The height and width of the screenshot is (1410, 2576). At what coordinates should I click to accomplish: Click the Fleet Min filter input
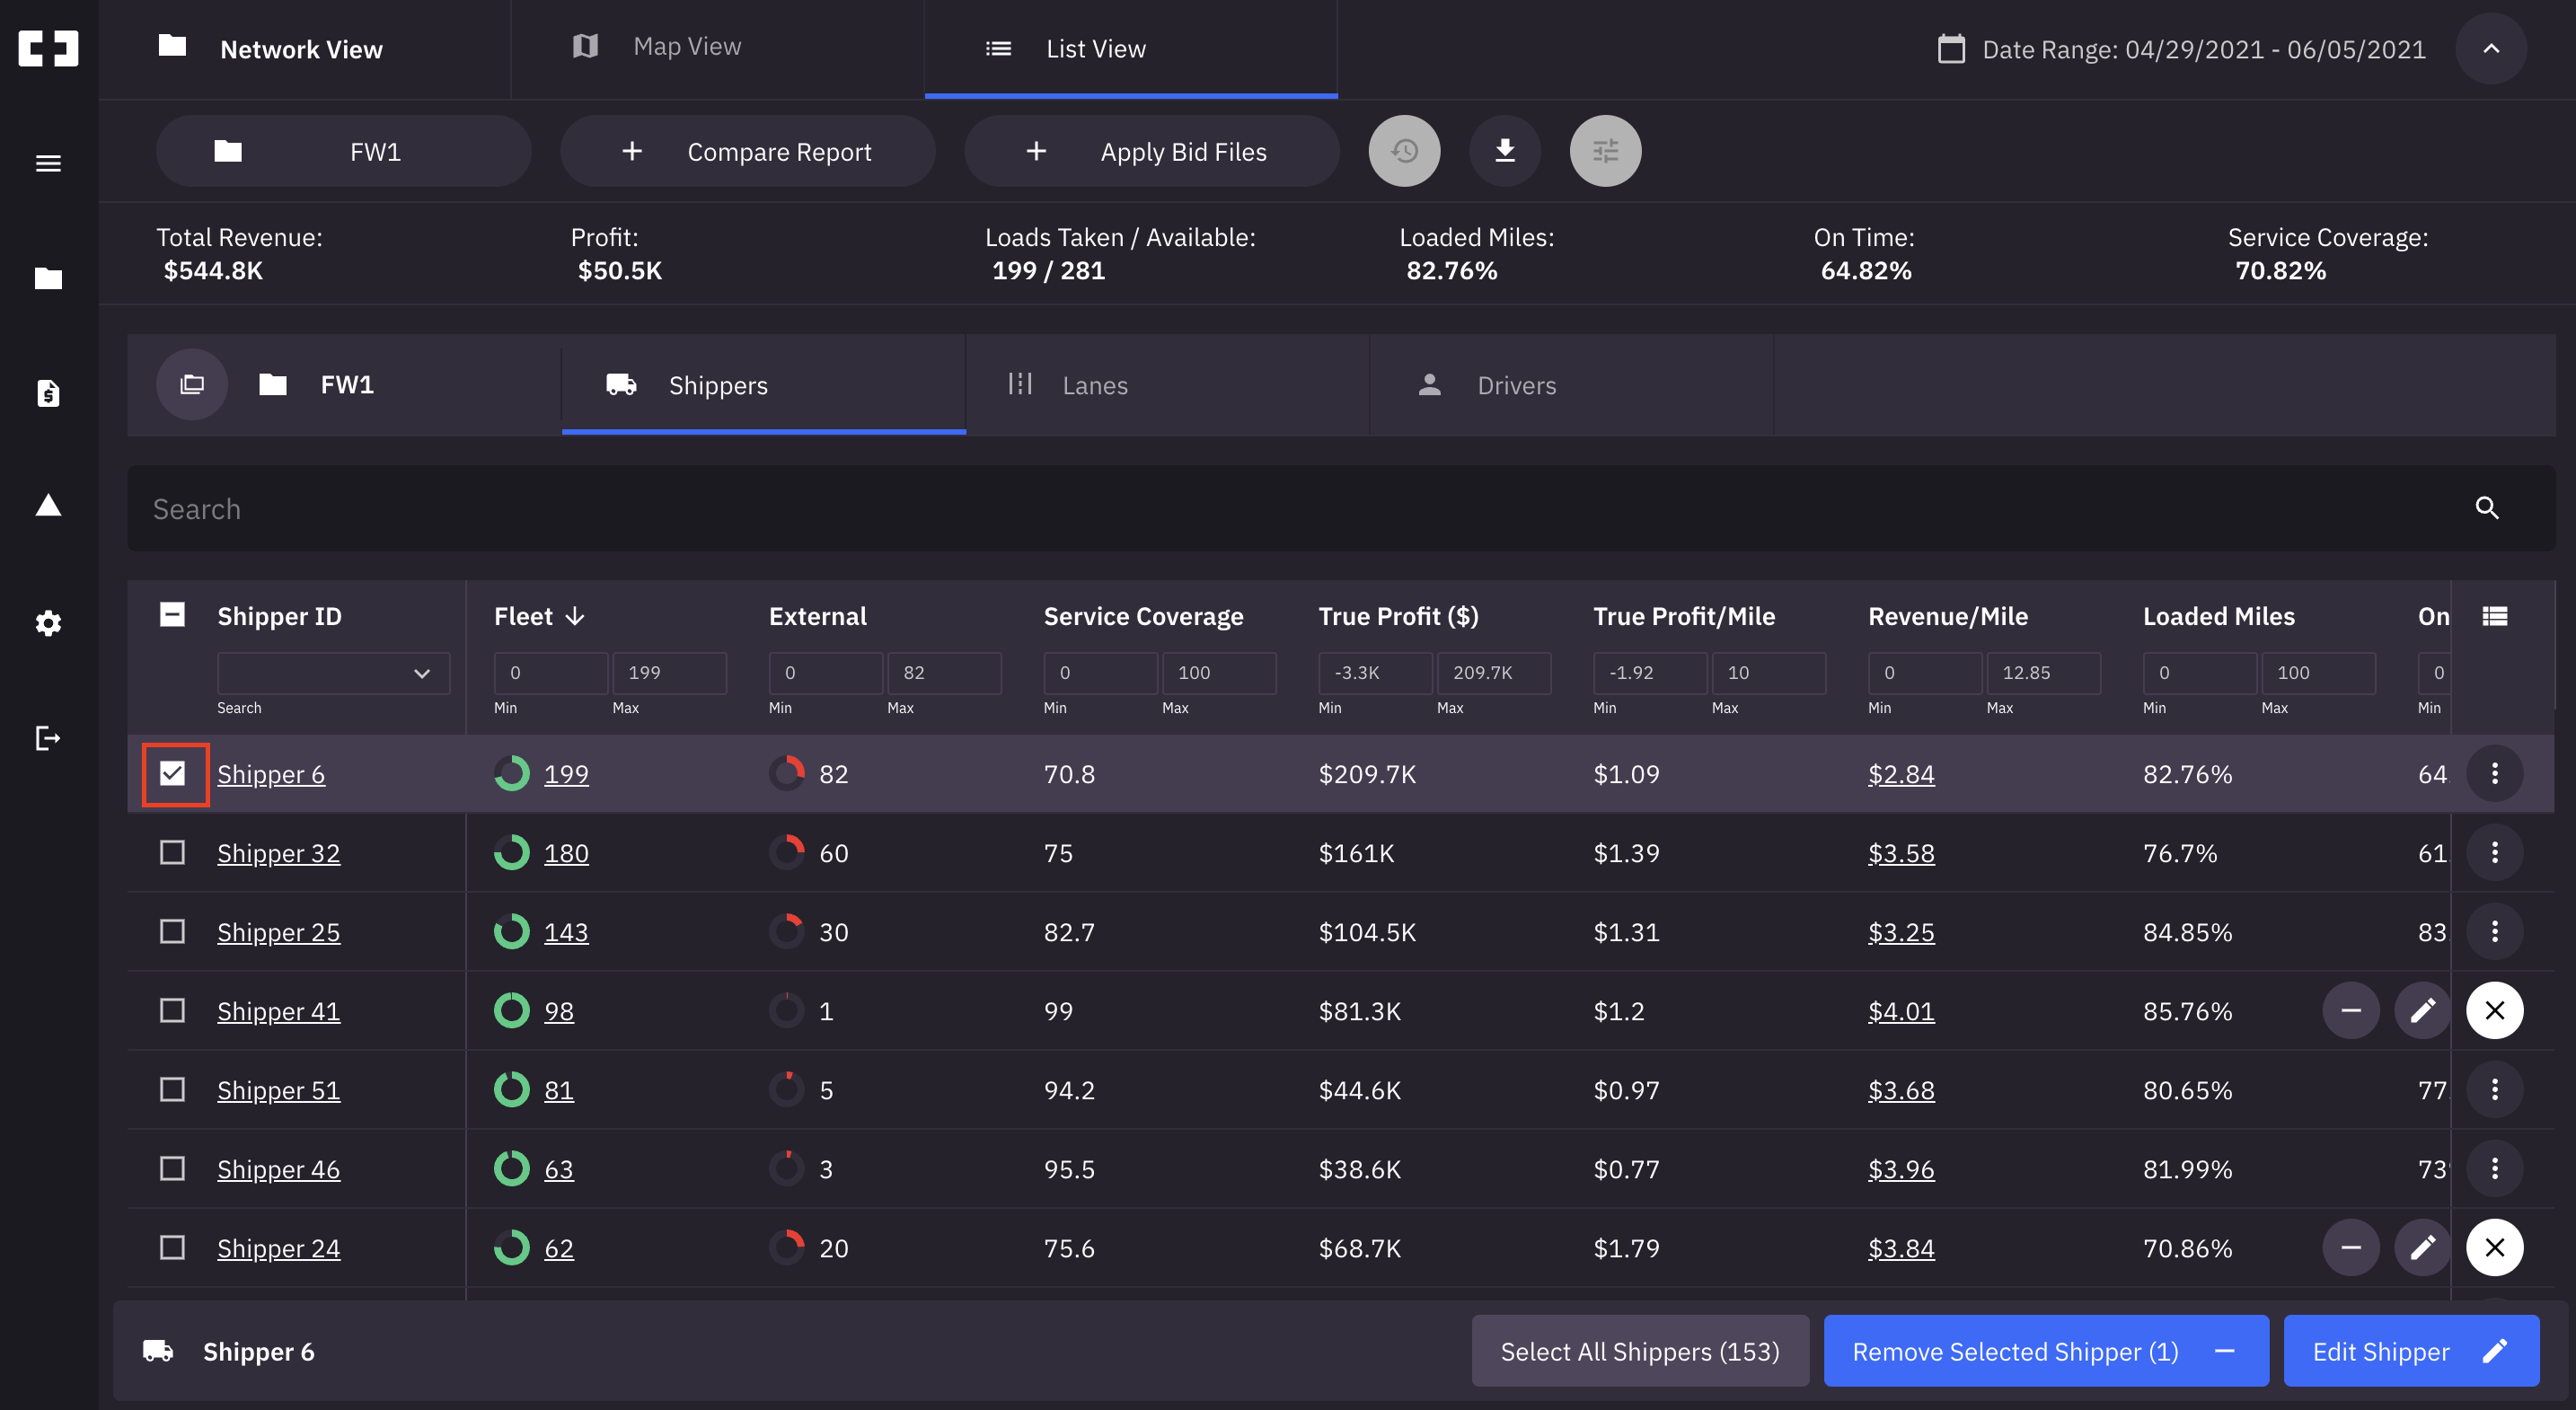point(550,673)
